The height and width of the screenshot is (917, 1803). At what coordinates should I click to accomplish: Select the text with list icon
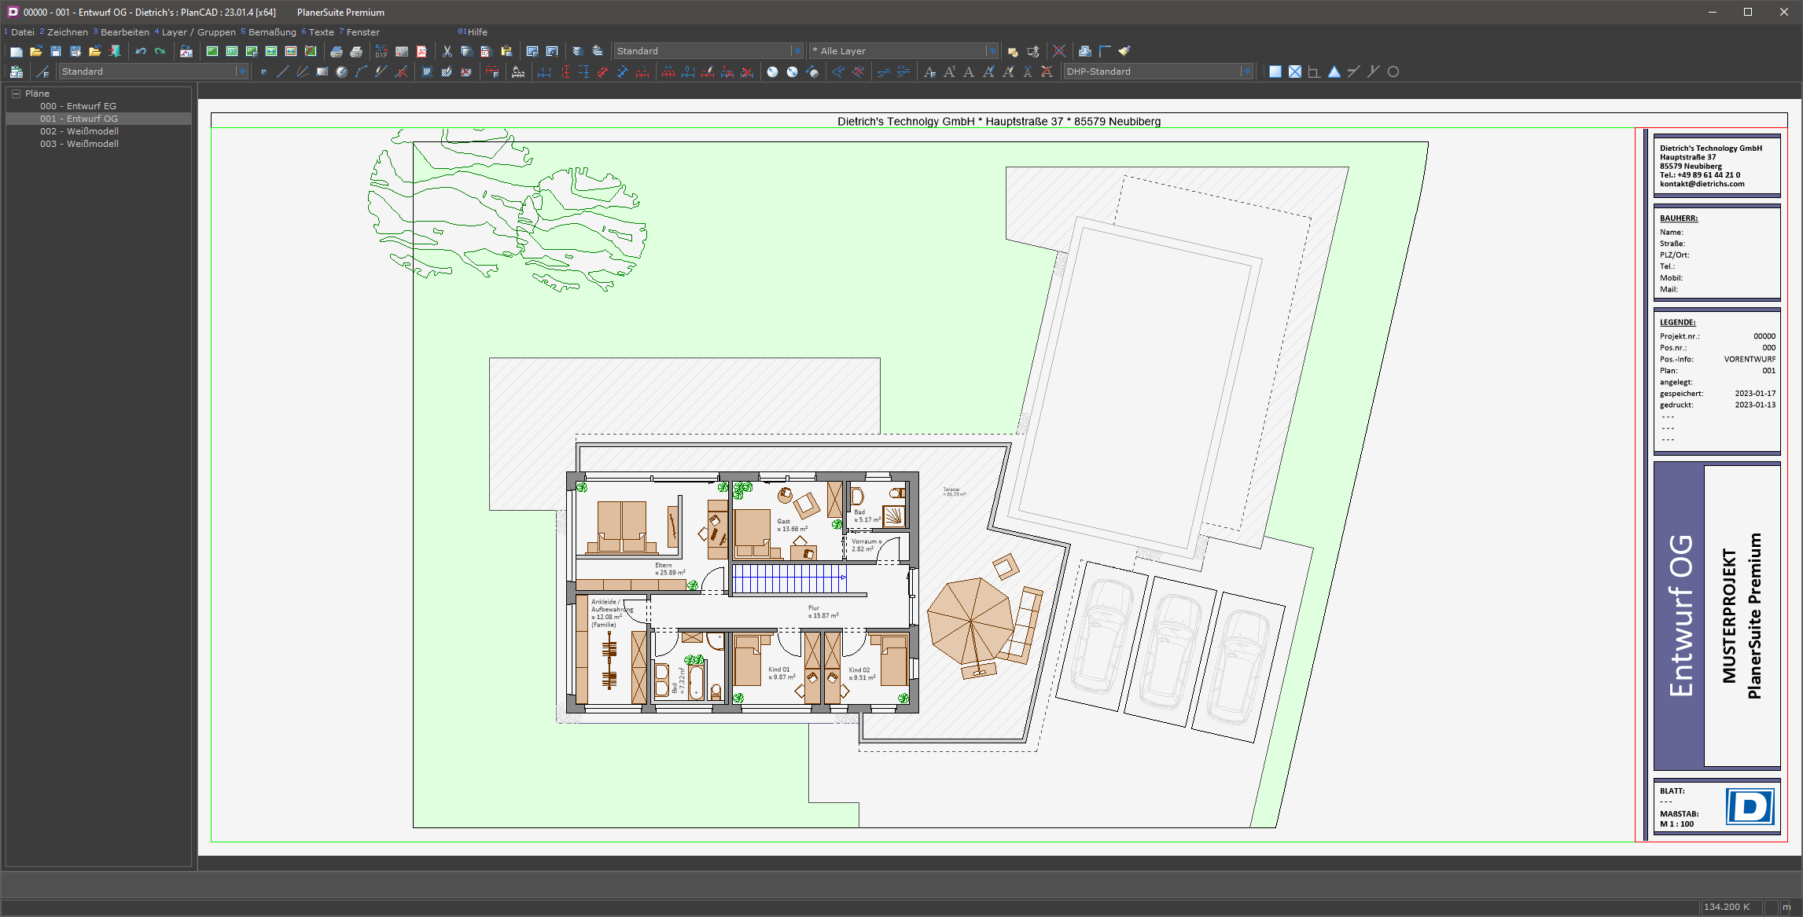click(x=929, y=72)
